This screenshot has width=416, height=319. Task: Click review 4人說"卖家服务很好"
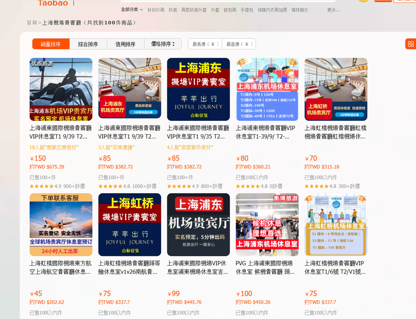click(190, 147)
